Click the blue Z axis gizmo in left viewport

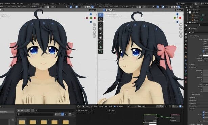[x=91, y=14]
